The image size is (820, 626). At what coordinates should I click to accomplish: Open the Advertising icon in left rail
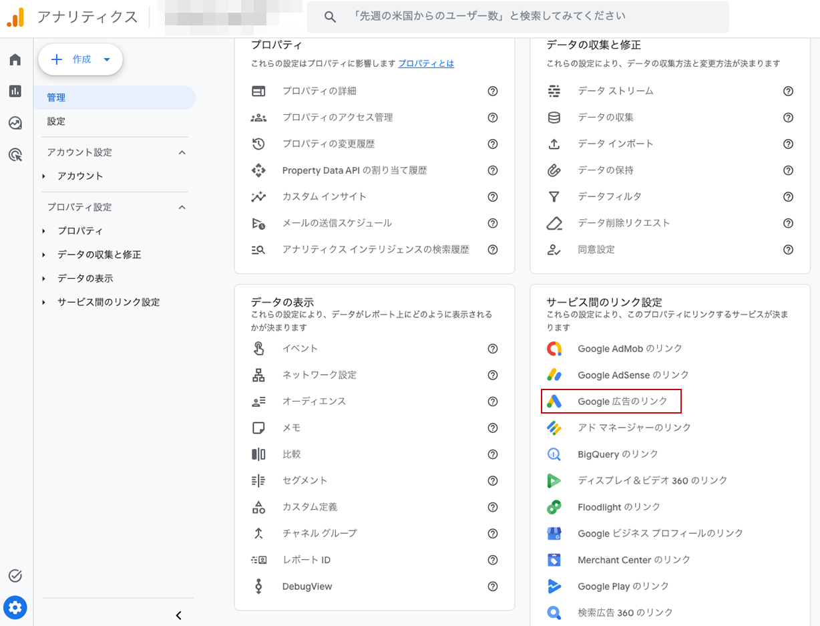[15, 155]
